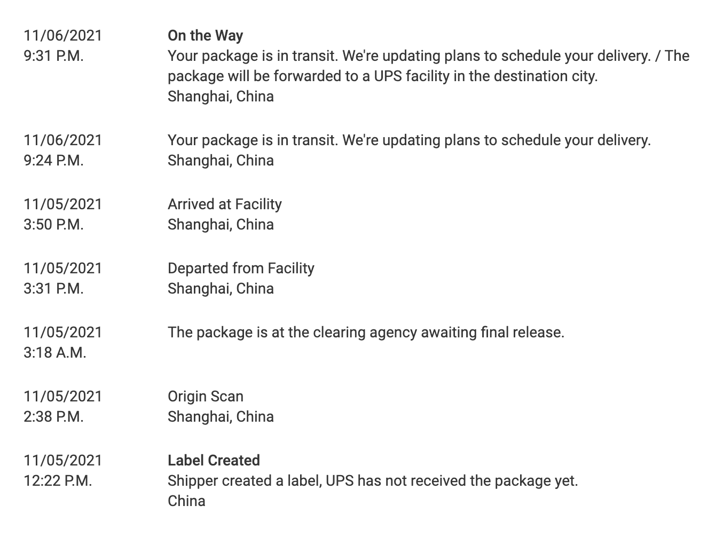Select the 9:24 P.M. timestamp
The height and width of the screenshot is (537, 723).
coord(53,161)
